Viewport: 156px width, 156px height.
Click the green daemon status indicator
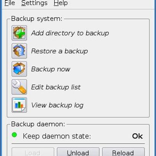[x=14, y=135]
